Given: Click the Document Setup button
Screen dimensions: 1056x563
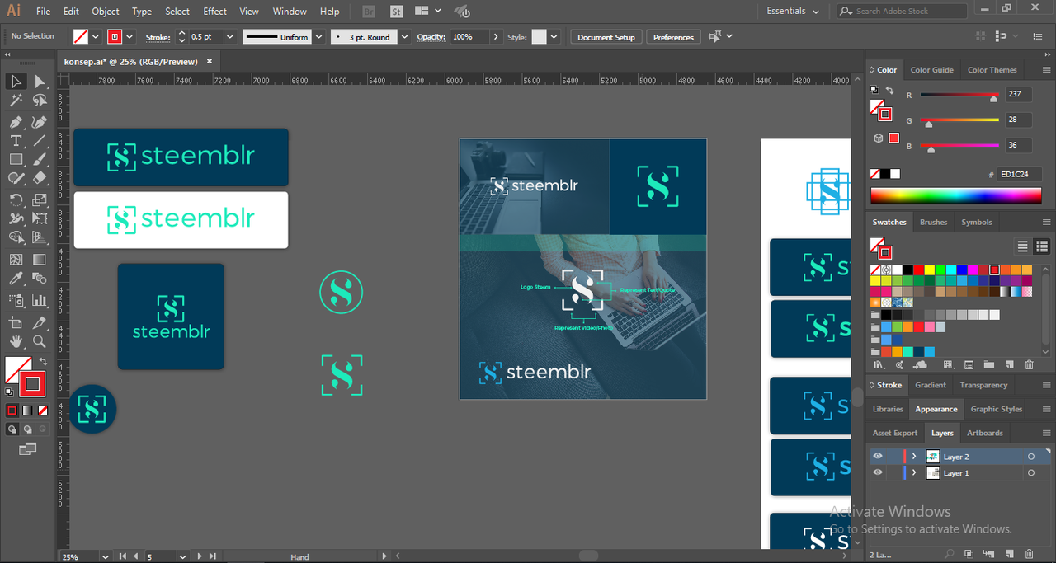Looking at the screenshot, I should click(x=606, y=37).
